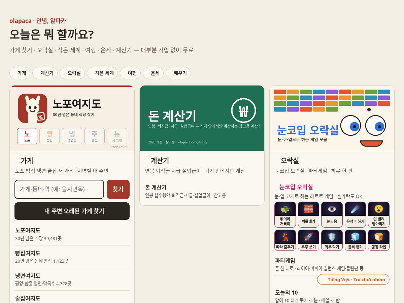Viewport: 404px width, 303px height.
Task: Click the red alpaca 노포여지도 app icon
Action: click(x=33, y=108)
